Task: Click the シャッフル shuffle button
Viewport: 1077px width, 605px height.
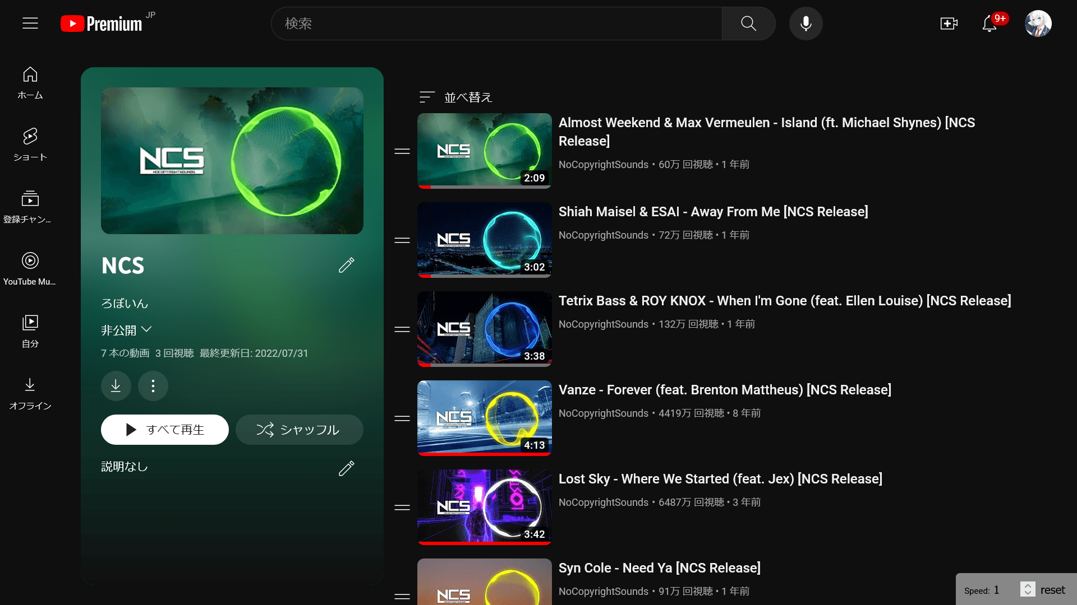Action: point(300,430)
